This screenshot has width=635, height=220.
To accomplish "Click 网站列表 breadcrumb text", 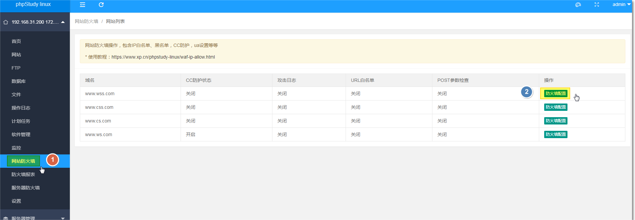I will [x=115, y=21].
